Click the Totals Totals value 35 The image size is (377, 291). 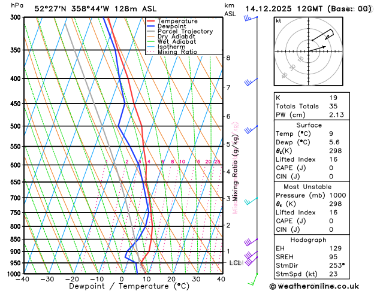pos(333,106)
